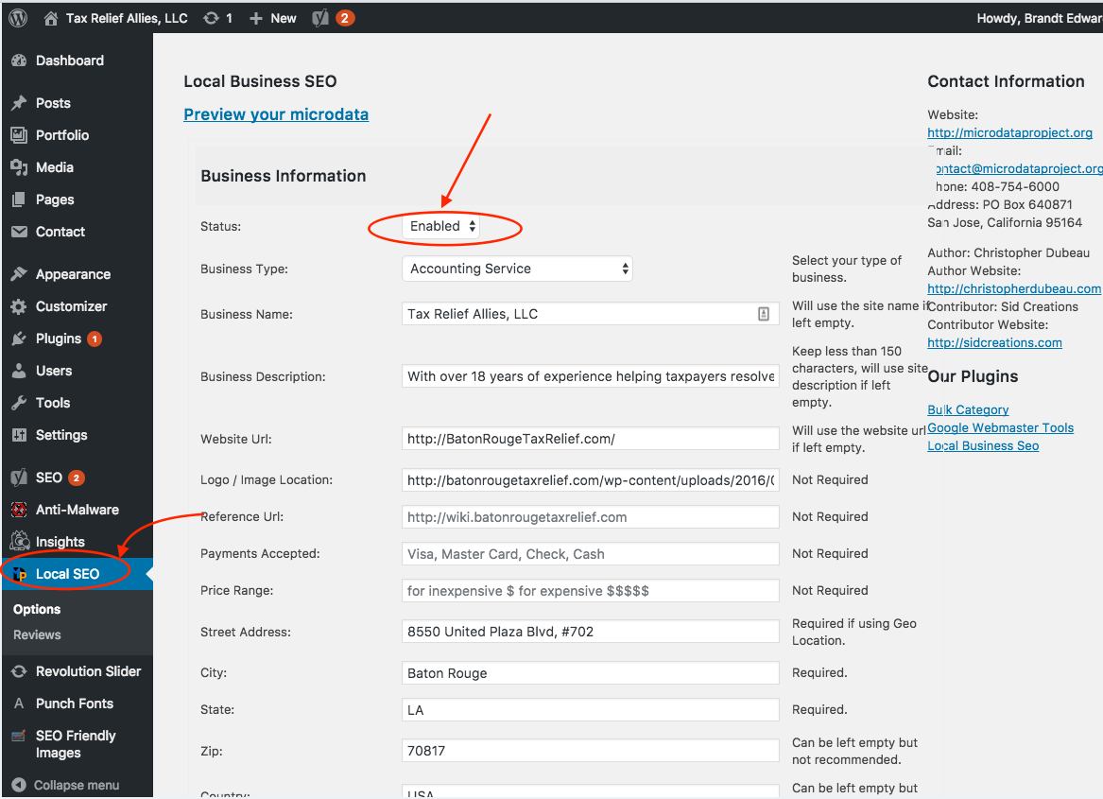Click the Website Url field
1103x799 pixels.
point(590,439)
